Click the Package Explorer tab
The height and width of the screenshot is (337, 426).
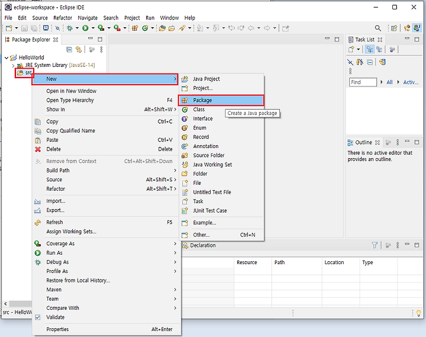[31, 40]
